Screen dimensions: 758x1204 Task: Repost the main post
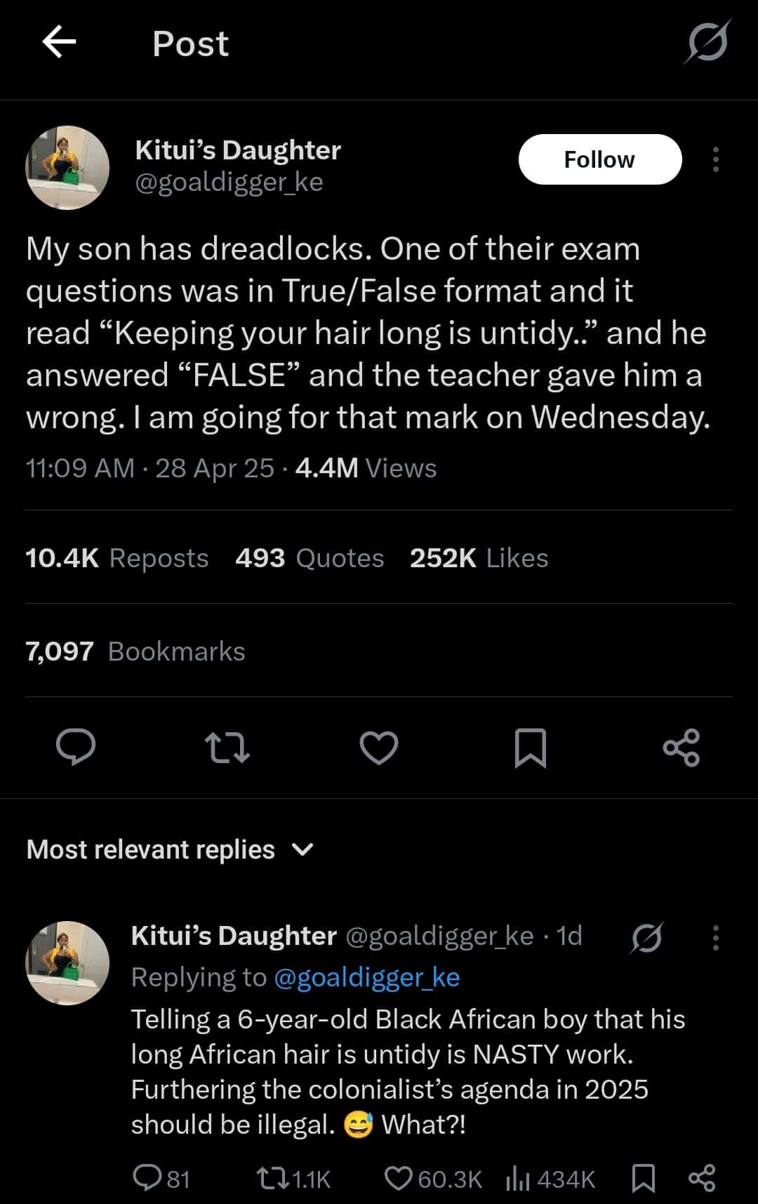point(227,747)
